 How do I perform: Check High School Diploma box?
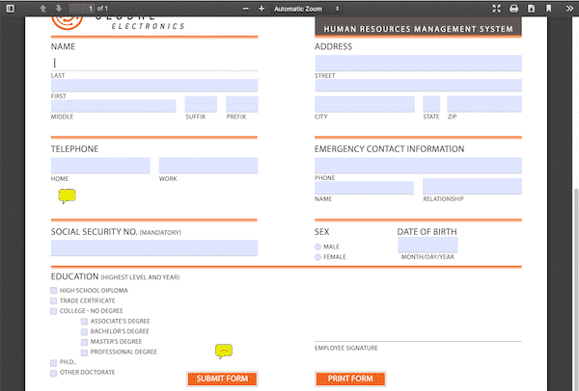tap(53, 291)
